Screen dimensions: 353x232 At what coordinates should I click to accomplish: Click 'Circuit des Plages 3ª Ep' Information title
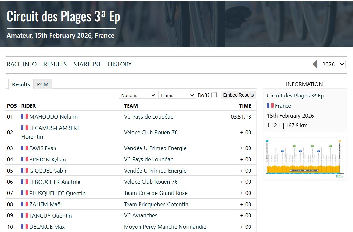295,96
